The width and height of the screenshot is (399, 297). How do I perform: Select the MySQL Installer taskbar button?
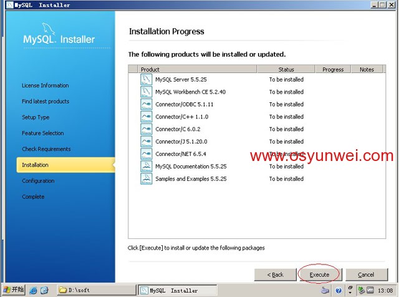tap(177, 290)
